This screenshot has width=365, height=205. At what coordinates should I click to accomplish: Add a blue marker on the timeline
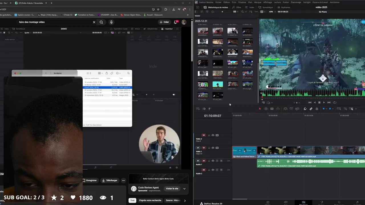coord(330,109)
